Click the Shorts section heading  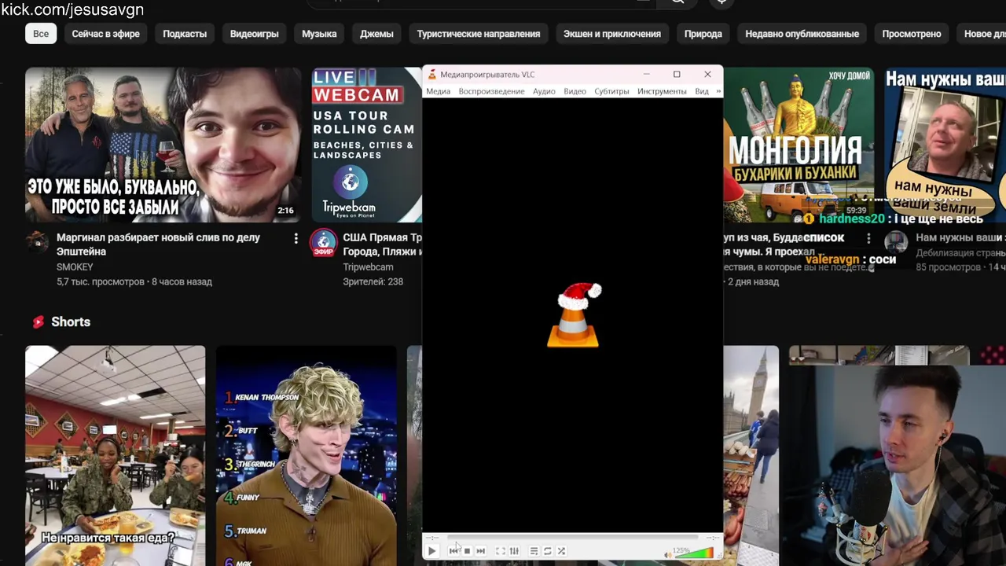pos(71,322)
